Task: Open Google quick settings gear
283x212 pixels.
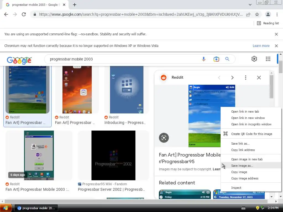Action: click(x=254, y=59)
